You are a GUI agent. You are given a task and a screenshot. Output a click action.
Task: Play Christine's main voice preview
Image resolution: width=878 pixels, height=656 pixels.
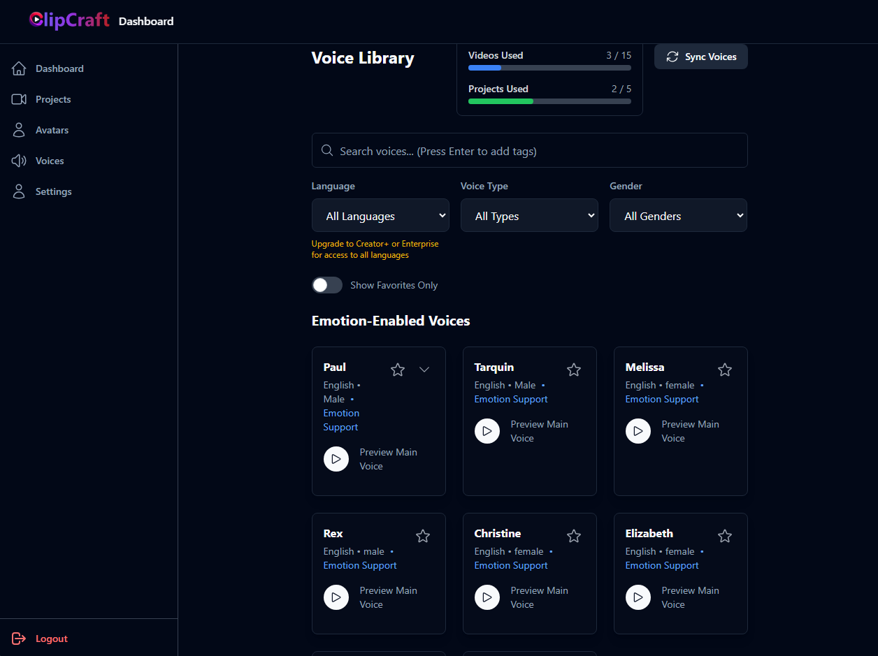coord(487,597)
